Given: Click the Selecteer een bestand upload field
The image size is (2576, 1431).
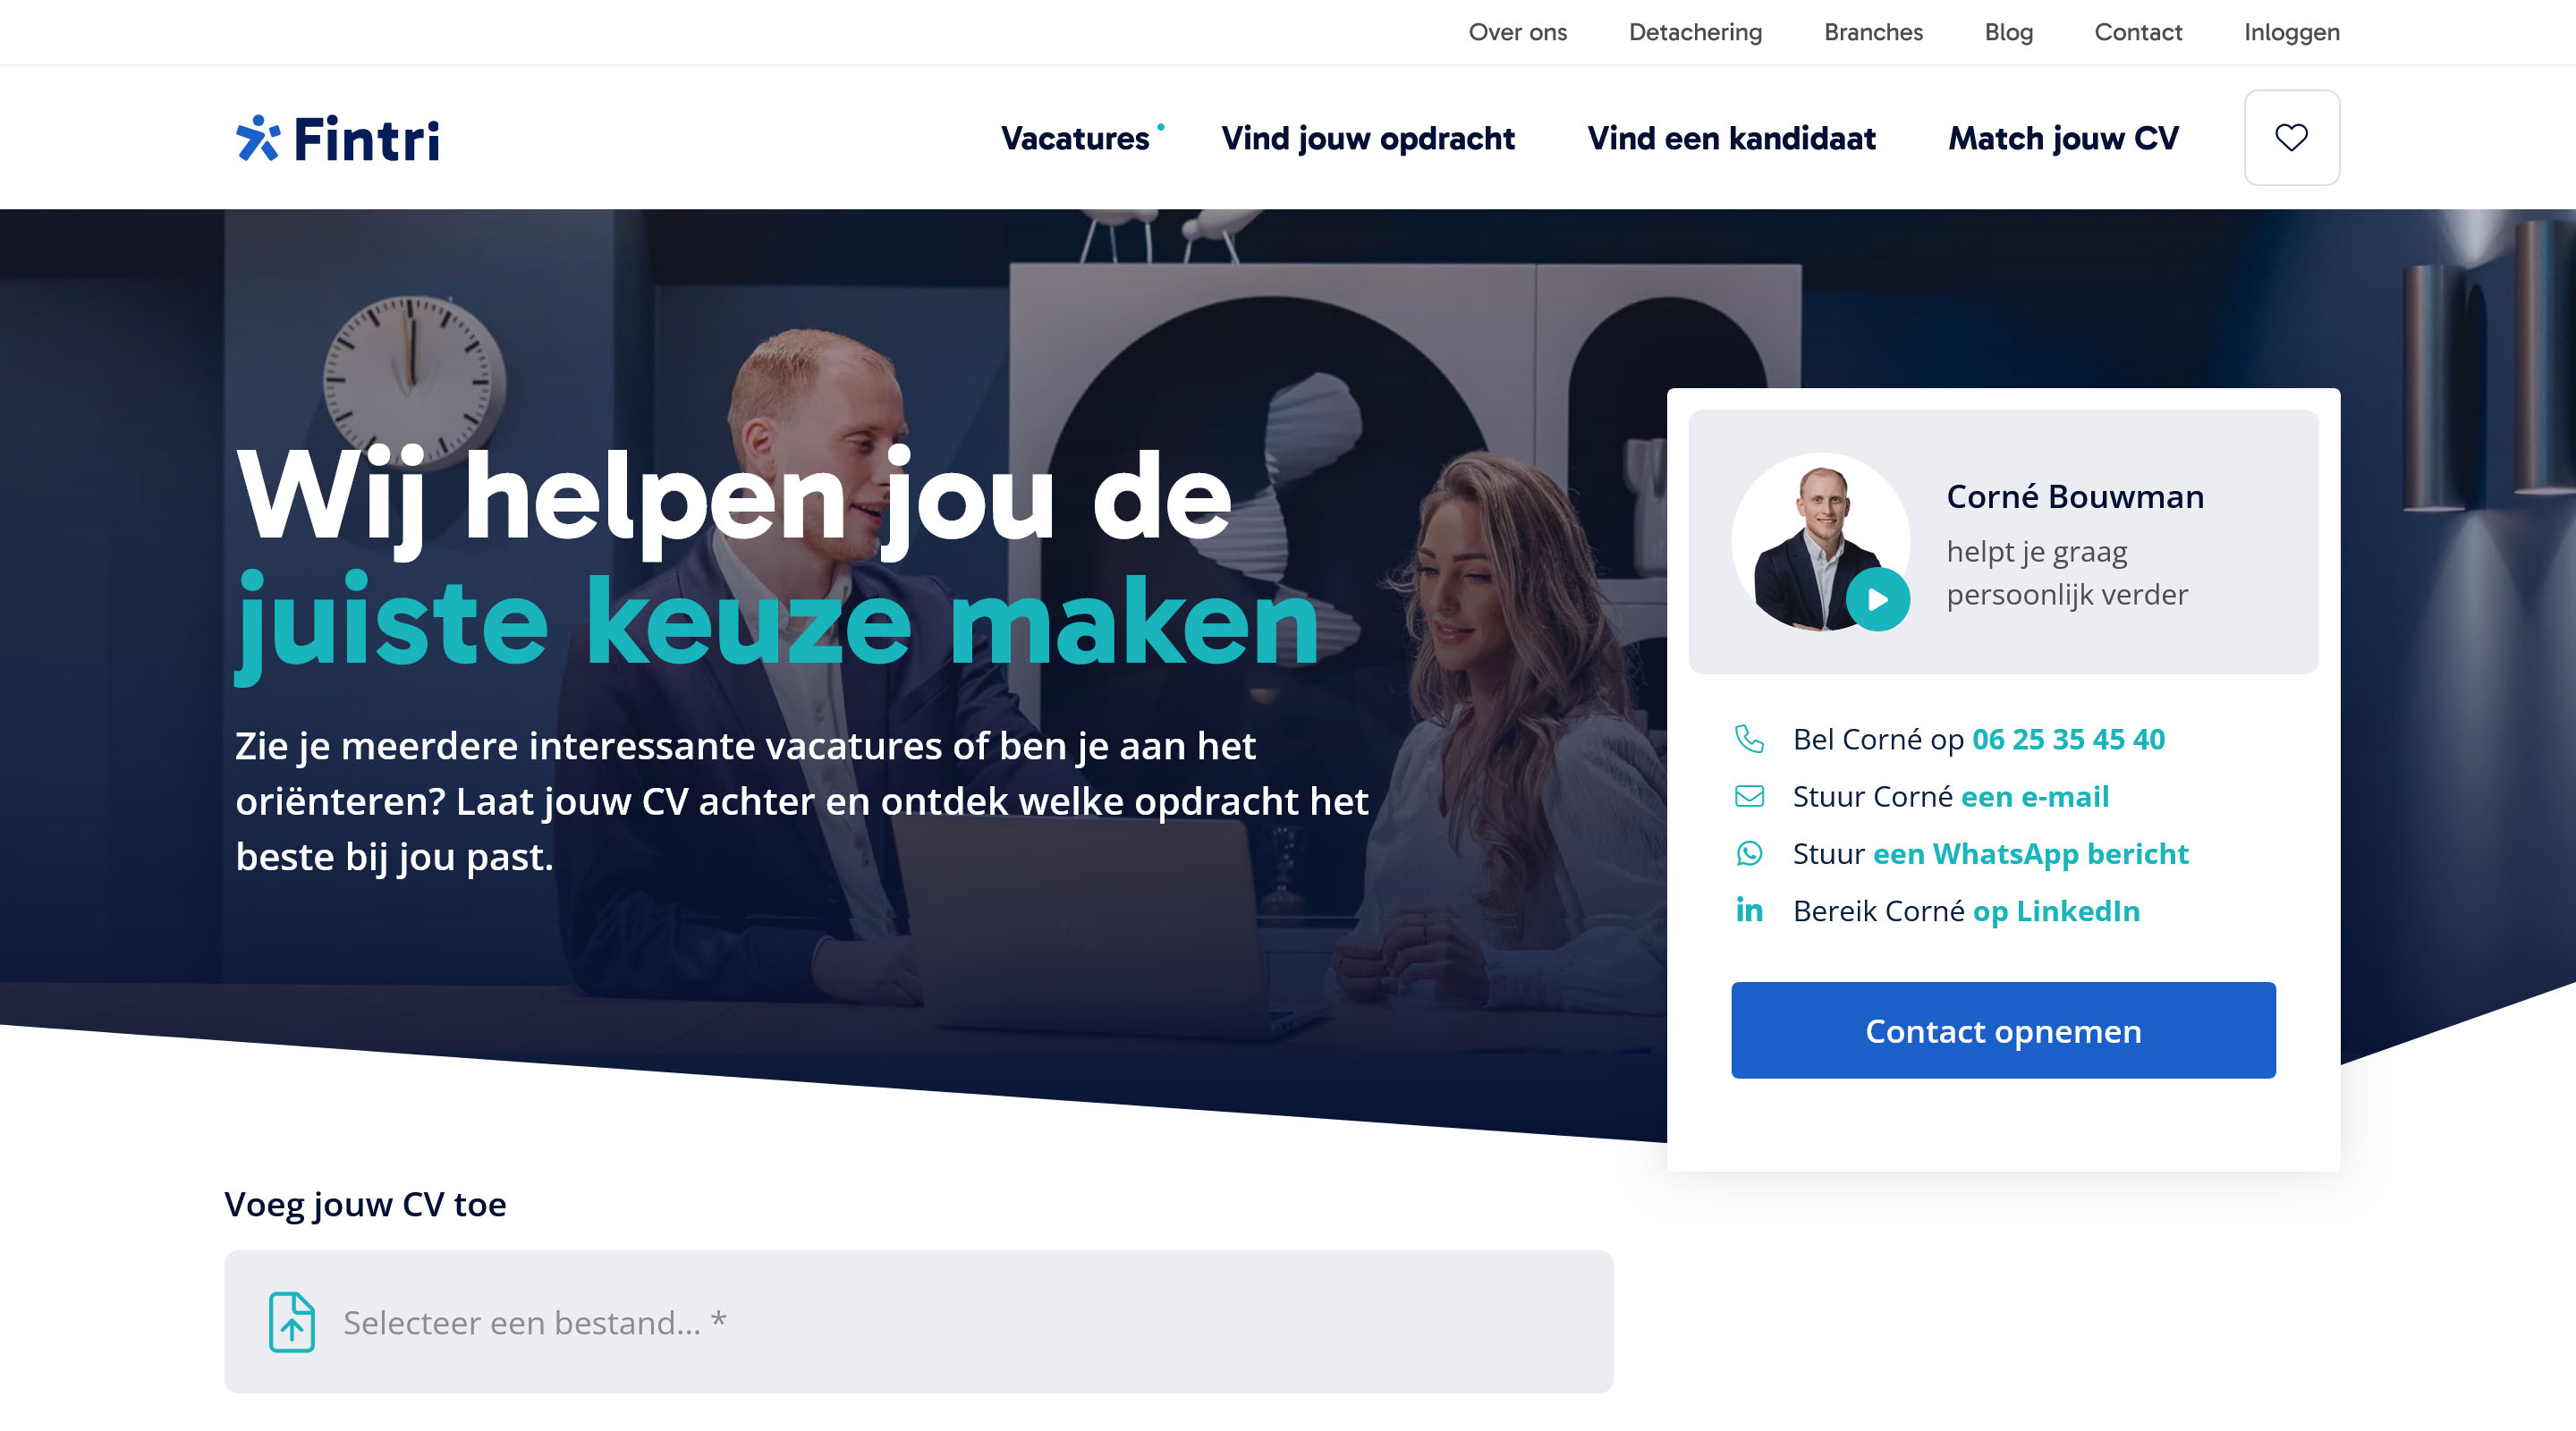Looking at the screenshot, I should [918, 1322].
